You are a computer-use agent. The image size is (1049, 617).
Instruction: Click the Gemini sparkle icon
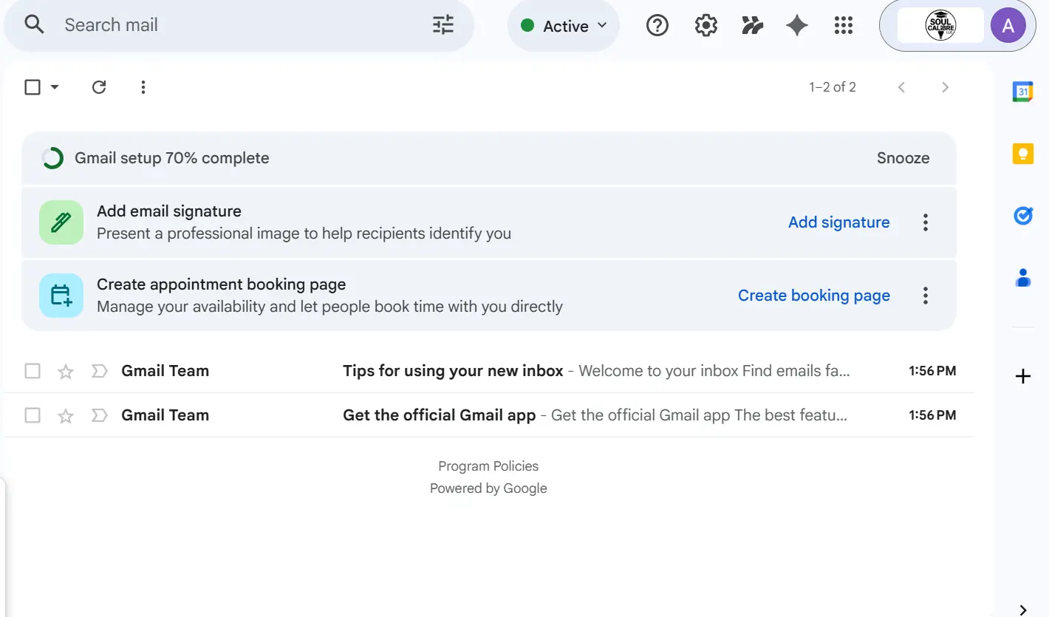pyautogui.click(x=796, y=26)
